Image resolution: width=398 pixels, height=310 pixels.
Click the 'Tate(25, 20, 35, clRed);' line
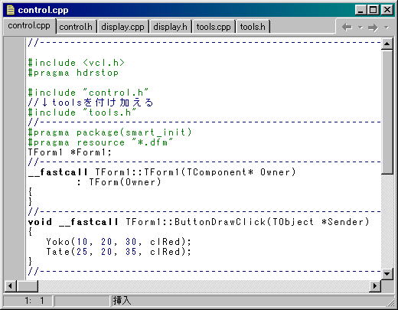[119, 252]
